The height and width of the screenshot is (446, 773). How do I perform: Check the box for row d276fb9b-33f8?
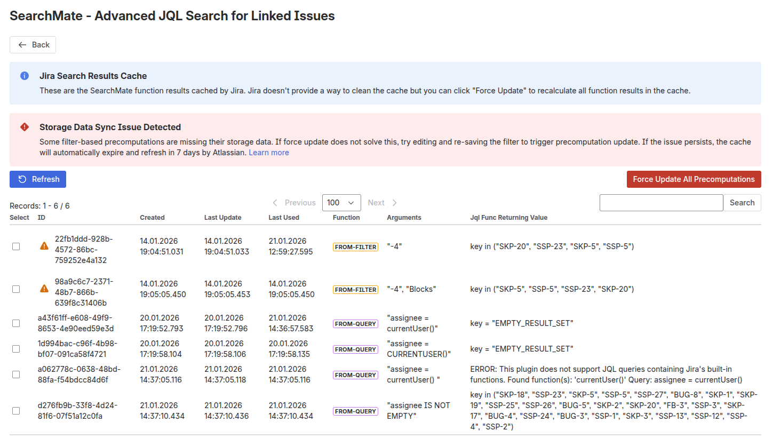click(x=16, y=411)
